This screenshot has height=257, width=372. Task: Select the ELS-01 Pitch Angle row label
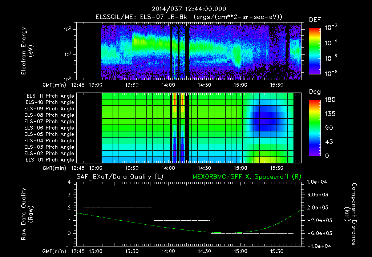(x=50, y=160)
